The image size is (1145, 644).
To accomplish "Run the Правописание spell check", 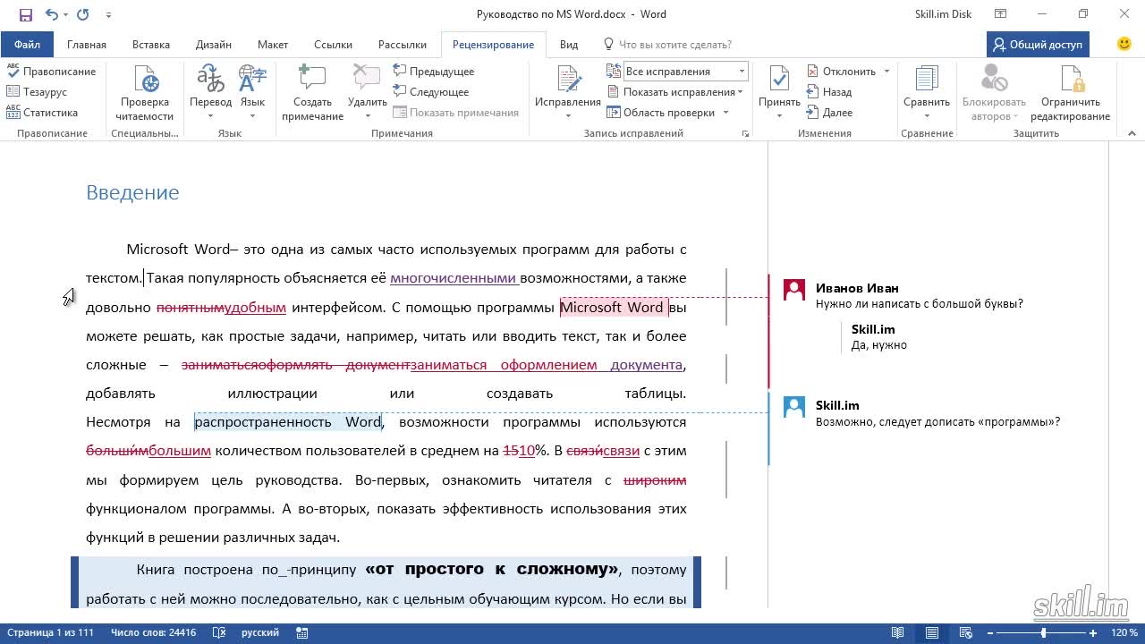I will pyautogui.click(x=51, y=72).
